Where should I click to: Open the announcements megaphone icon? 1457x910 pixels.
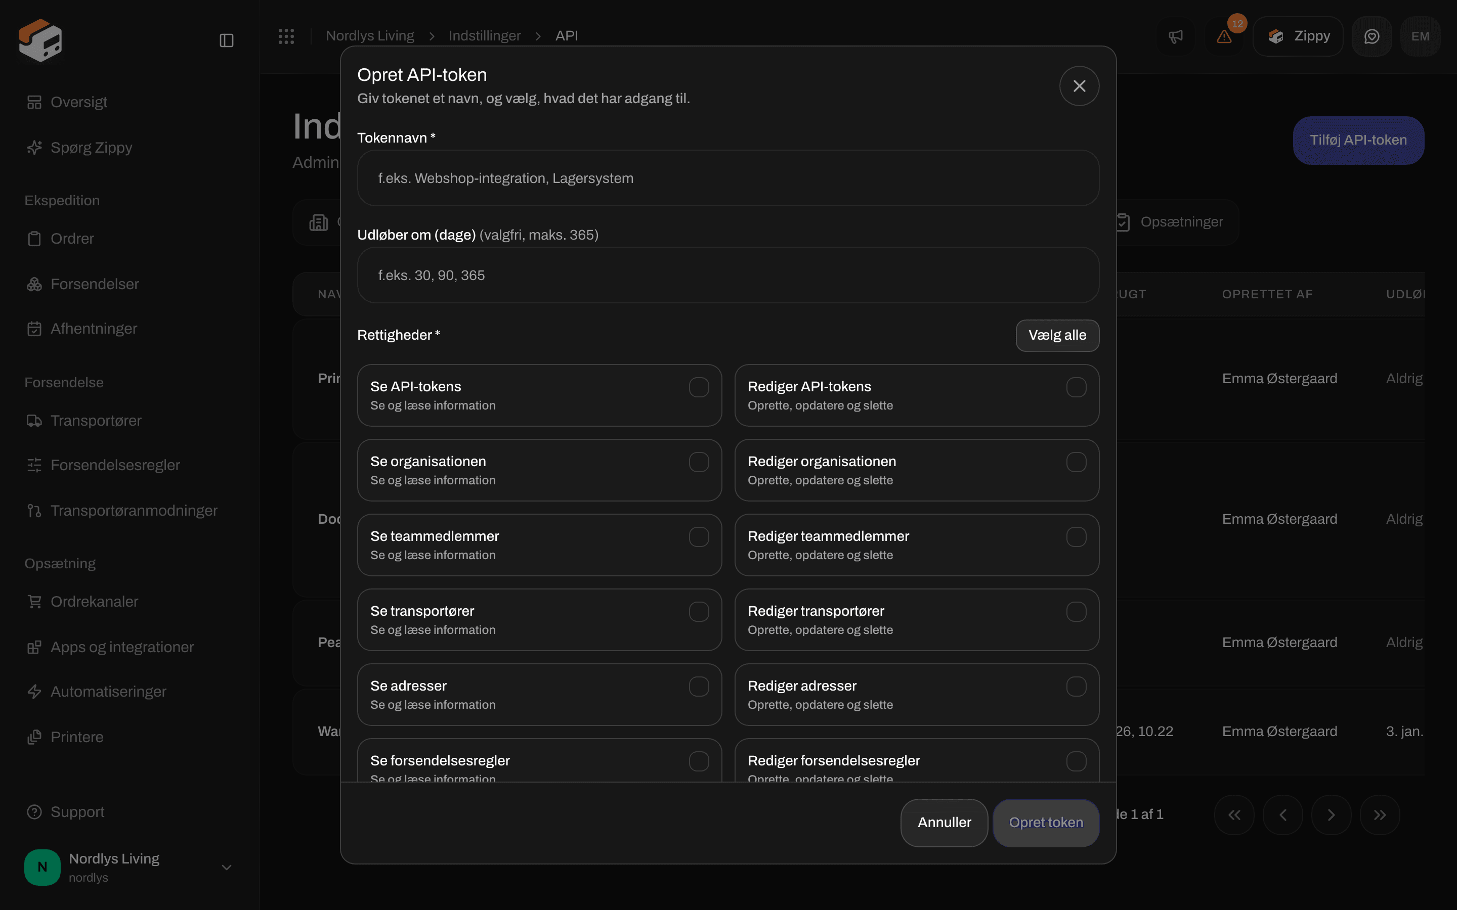(1175, 37)
